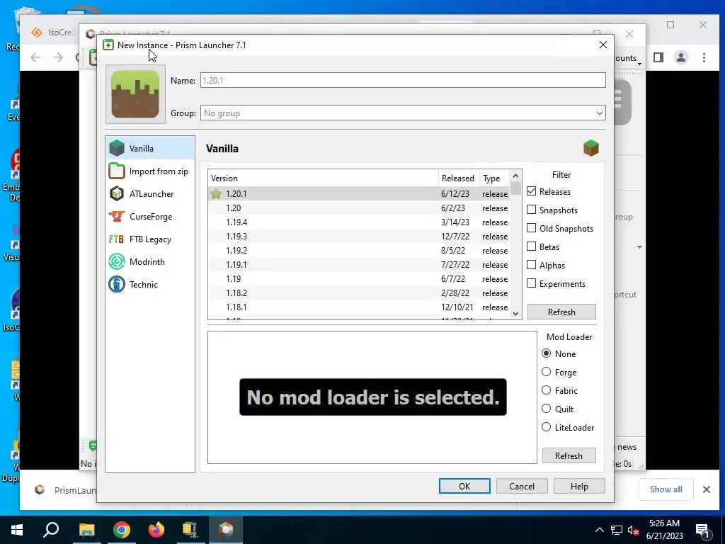The image size is (725, 544).
Task: Open taskbar search magnifier
Action: (x=51, y=530)
